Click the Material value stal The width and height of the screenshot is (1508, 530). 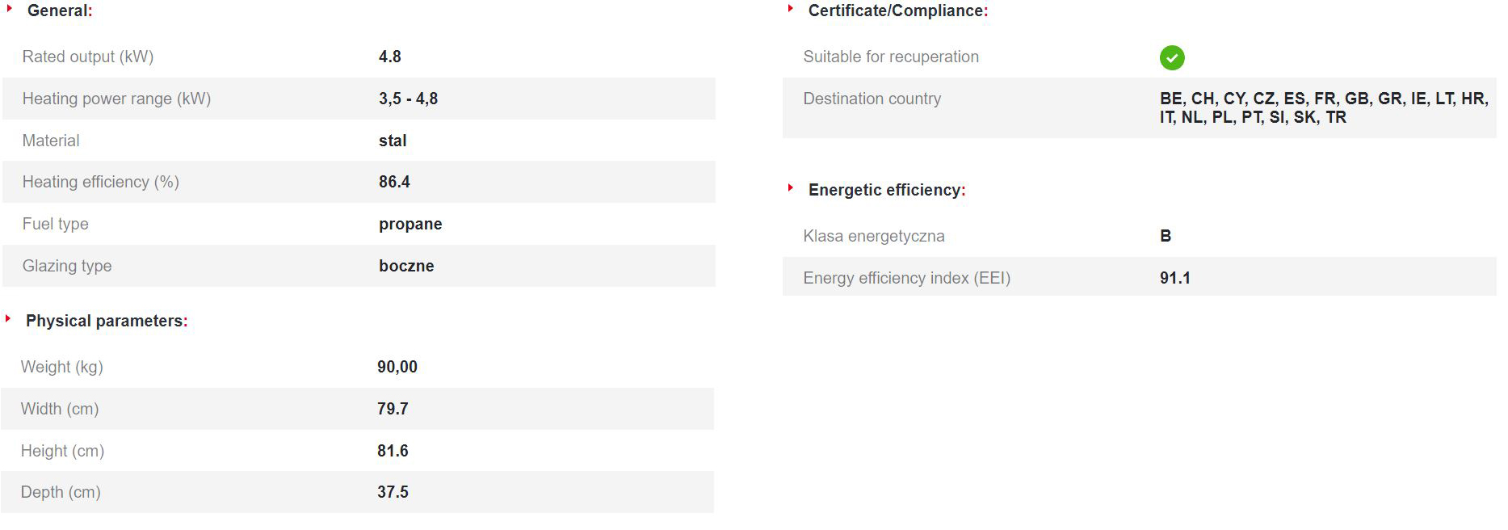pyautogui.click(x=393, y=141)
